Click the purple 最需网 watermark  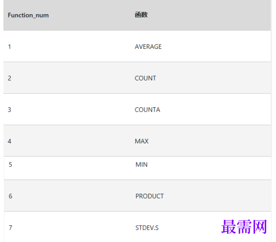coord(244,227)
